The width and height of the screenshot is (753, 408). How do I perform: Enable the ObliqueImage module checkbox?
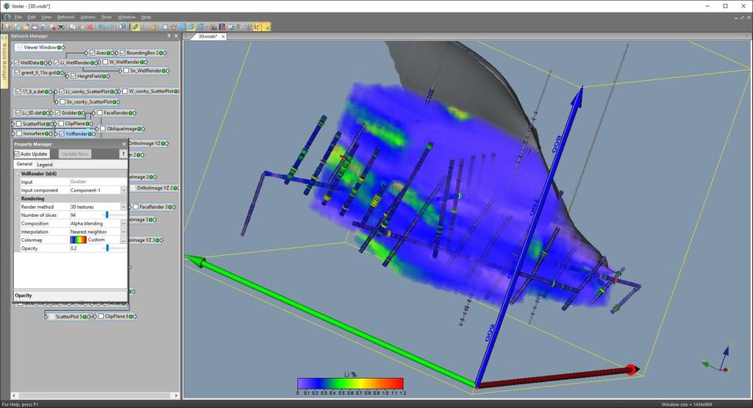pos(103,129)
